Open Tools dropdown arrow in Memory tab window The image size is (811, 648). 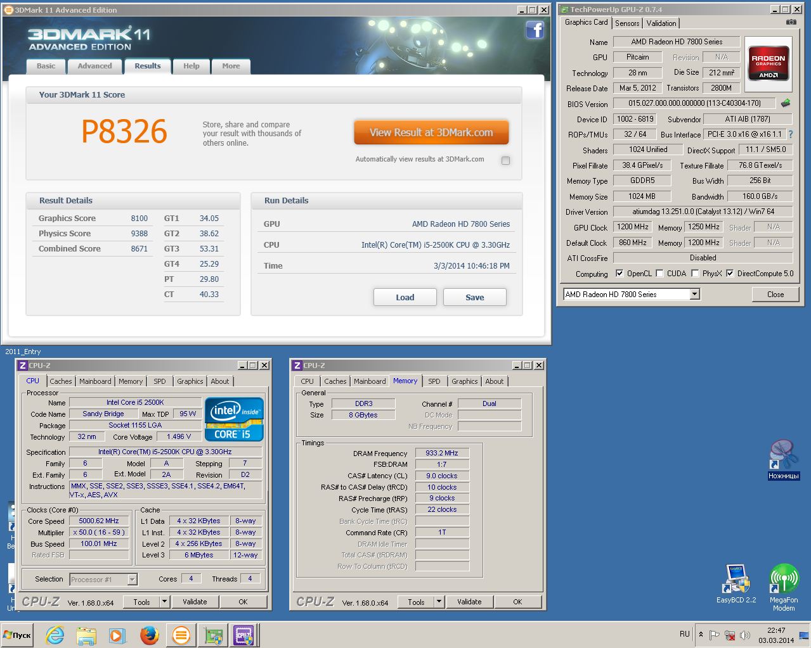[439, 602]
